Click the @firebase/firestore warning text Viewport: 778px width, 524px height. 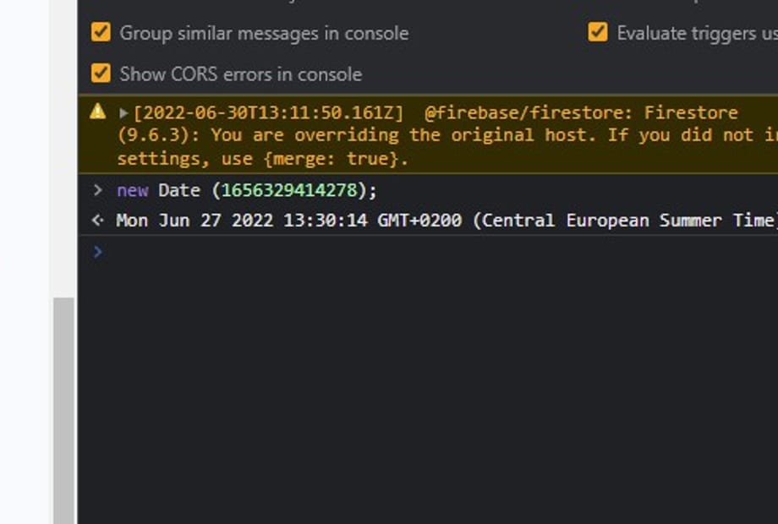click(529, 113)
